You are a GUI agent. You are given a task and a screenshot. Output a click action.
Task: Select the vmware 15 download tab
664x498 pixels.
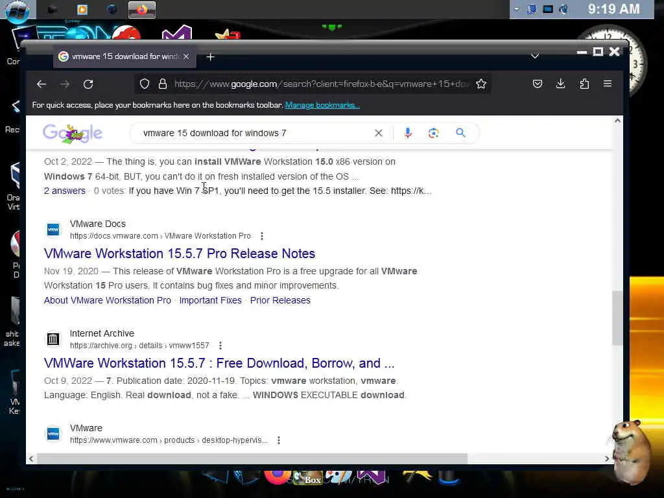click(x=124, y=56)
